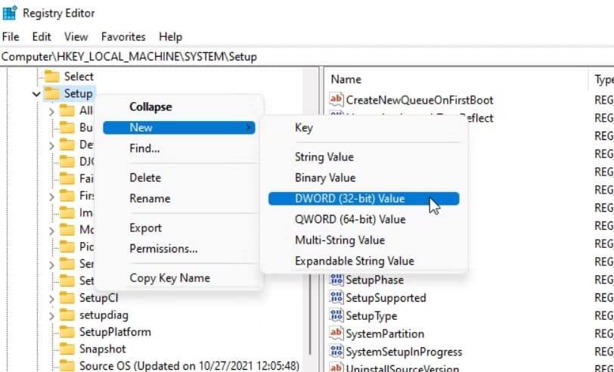Create a new Expandable String Value
Image resolution: width=614 pixels, height=372 pixels.
(355, 261)
